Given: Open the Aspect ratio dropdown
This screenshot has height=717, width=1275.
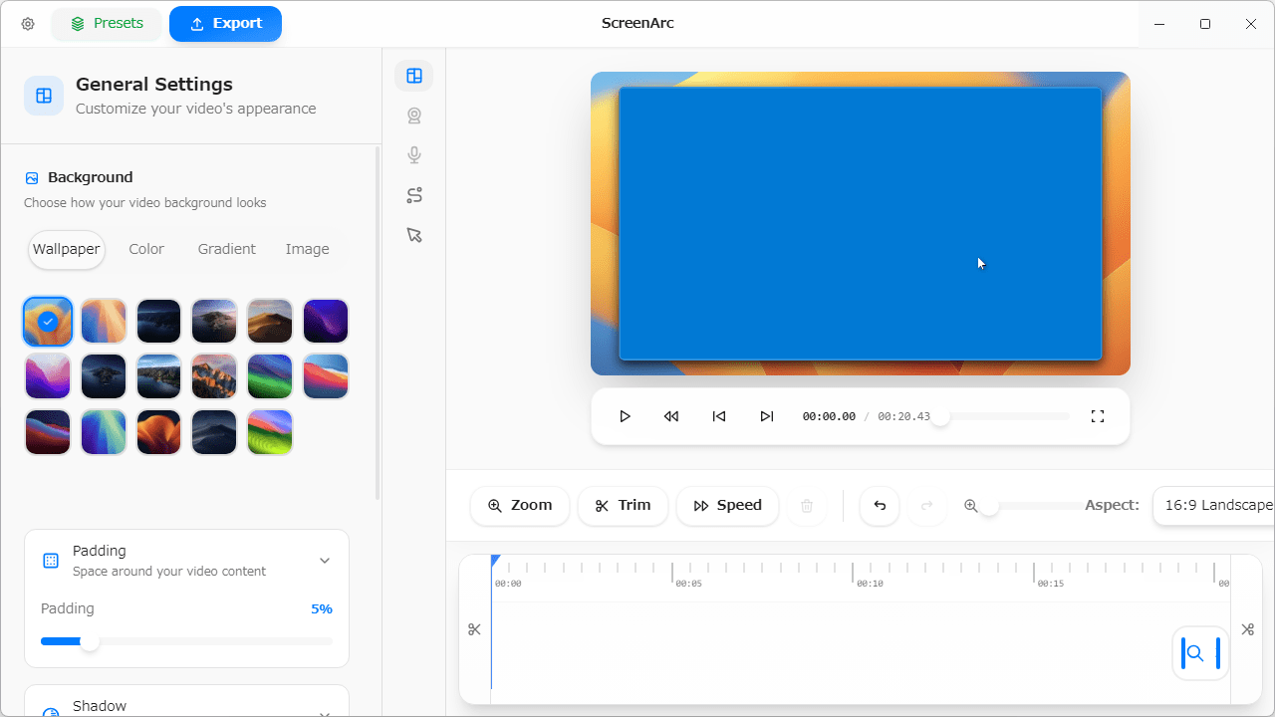Looking at the screenshot, I should tap(1215, 506).
